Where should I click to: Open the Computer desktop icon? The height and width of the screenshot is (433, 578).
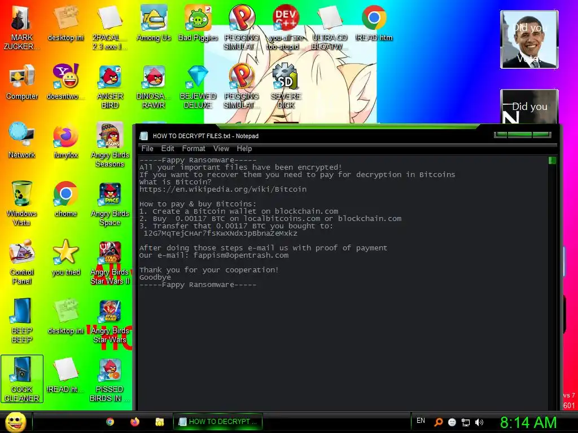point(22,82)
